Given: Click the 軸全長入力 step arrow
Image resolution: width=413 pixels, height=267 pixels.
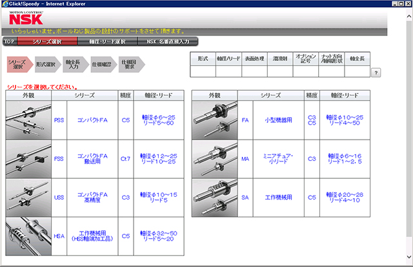Looking at the screenshot, I should [76, 64].
